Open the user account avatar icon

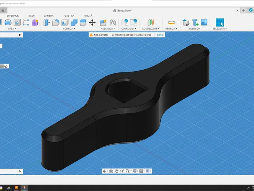[251, 10]
